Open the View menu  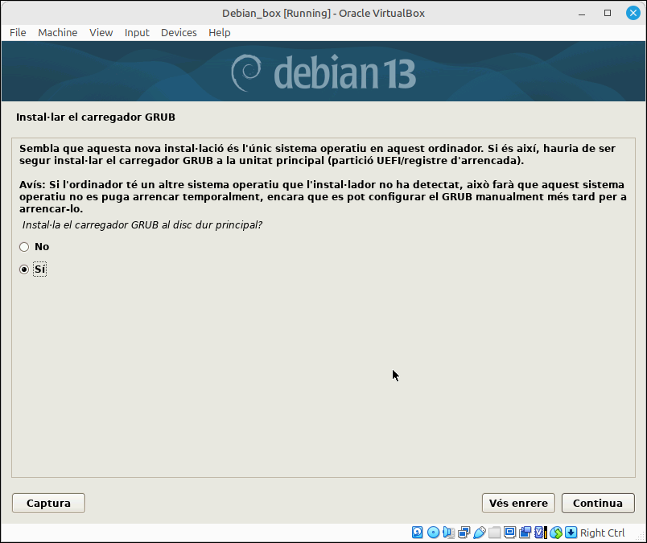click(x=101, y=33)
